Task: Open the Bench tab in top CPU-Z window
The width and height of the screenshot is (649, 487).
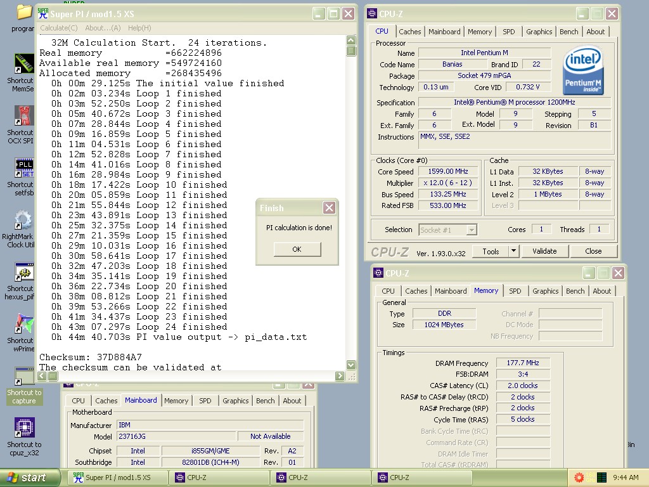Action: click(x=569, y=32)
